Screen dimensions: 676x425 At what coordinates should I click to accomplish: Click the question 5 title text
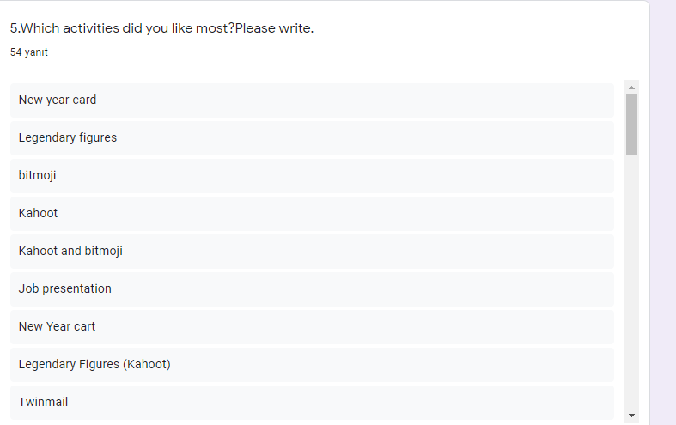click(161, 28)
